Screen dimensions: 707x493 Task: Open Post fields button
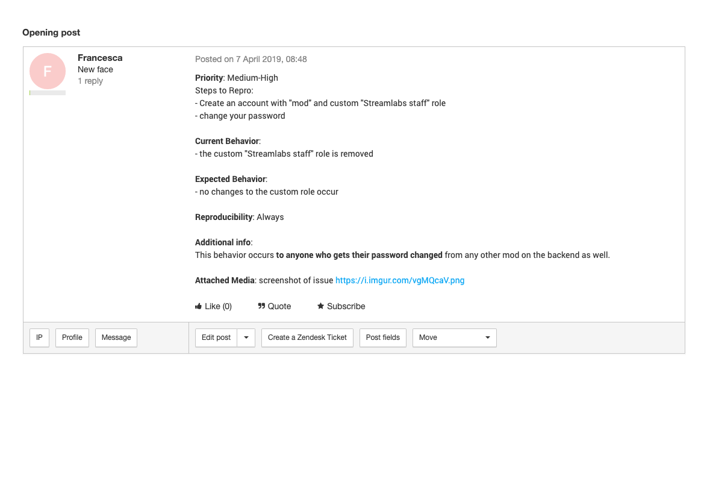383,338
